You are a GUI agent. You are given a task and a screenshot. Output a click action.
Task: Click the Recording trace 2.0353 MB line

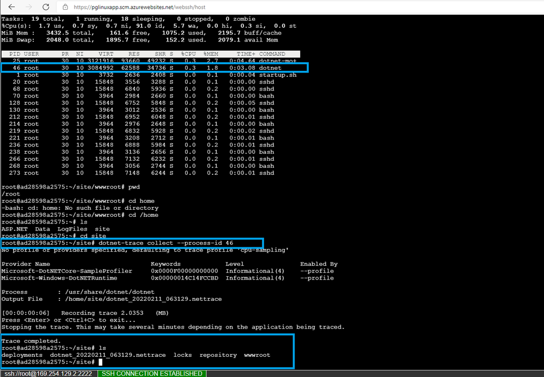coord(85,313)
